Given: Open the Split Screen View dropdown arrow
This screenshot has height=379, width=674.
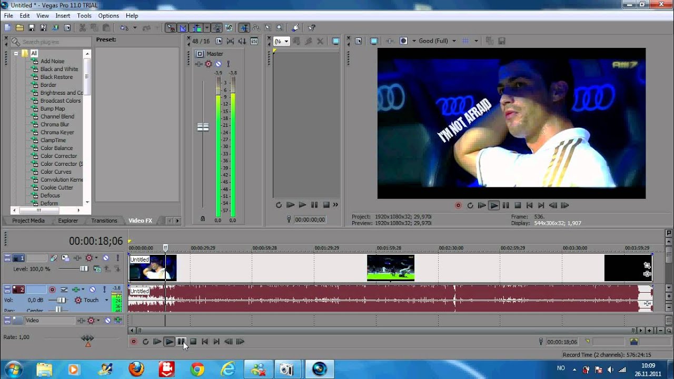Looking at the screenshot, I should pyautogui.click(x=414, y=41).
